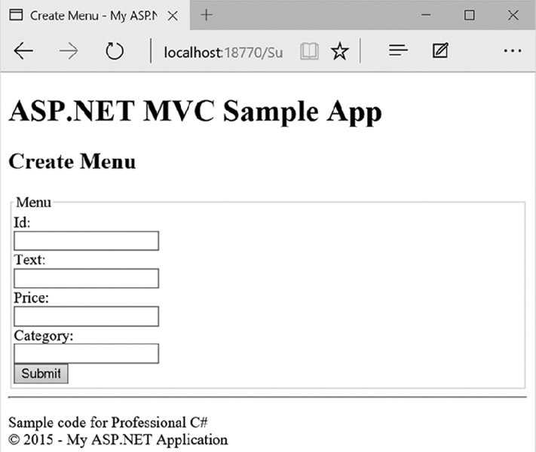Close the browser window
This screenshot has height=452, width=536.
(513, 15)
